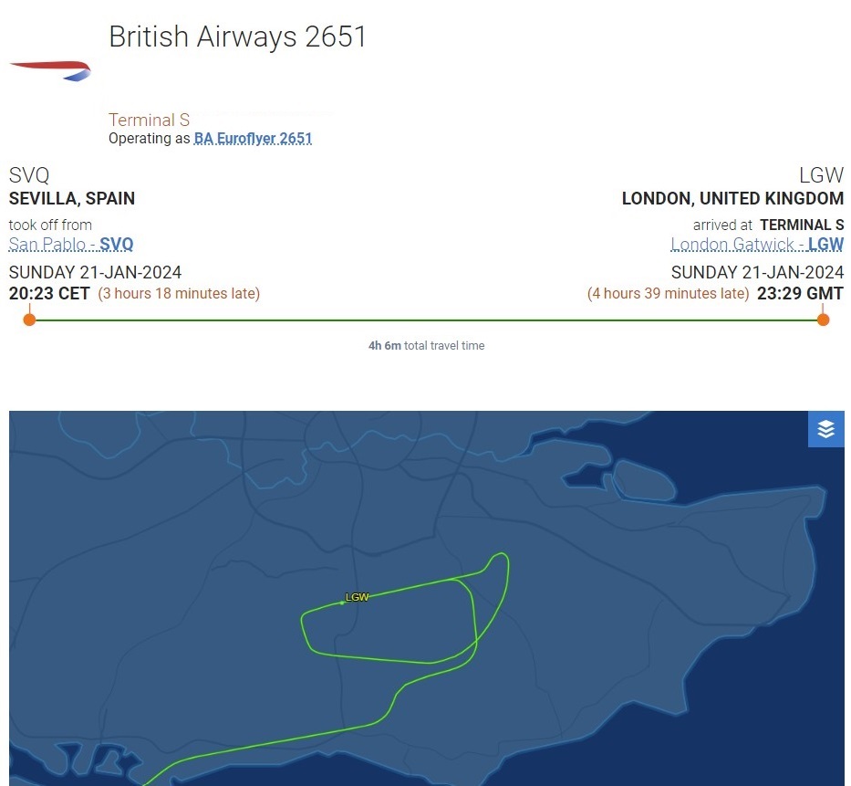Click the LGW label on map
This screenshot has height=786, width=851.
click(358, 597)
